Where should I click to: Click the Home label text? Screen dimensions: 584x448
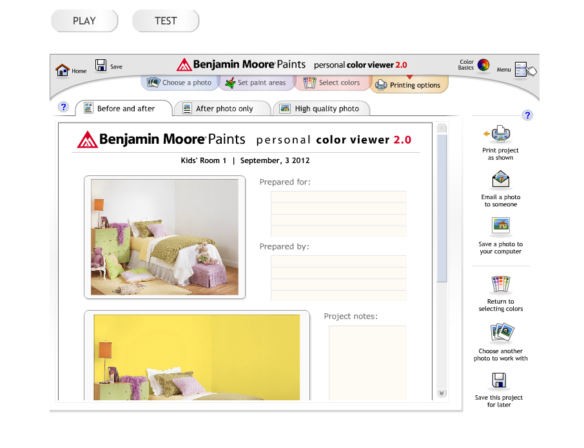[79, 71]
